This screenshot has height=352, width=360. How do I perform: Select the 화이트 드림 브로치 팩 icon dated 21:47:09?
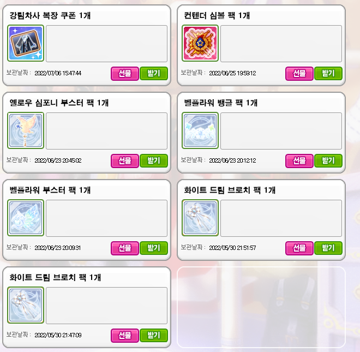coord(26,305)
